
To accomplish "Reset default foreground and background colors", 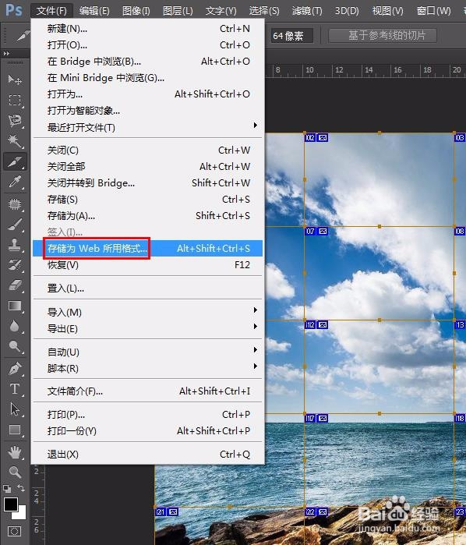I will 7,489.
